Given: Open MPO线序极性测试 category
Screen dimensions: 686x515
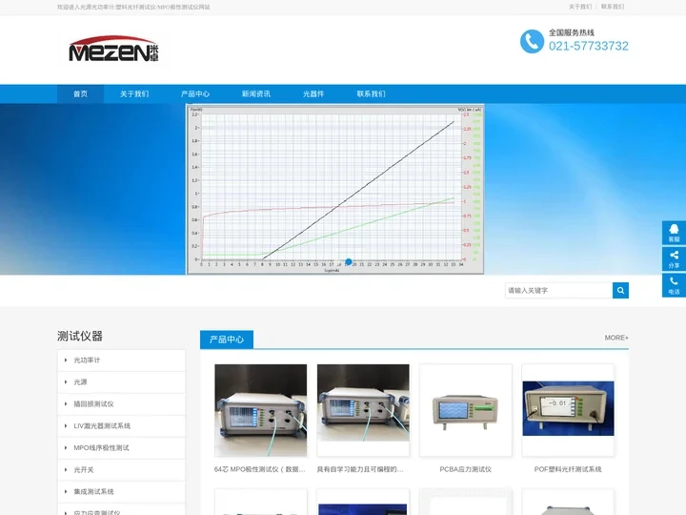Looking at the screenshot, I should [x=101, y=447].
